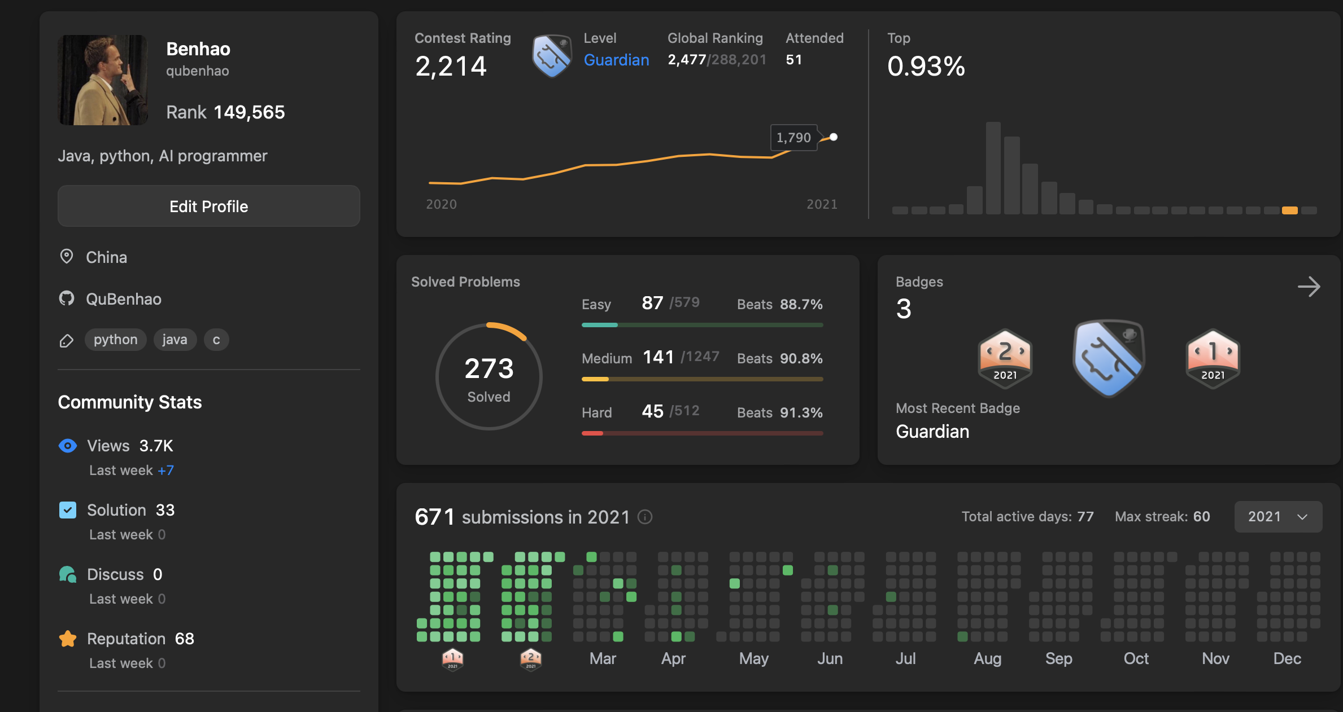Click the java skill tag

tap(175, 340)
